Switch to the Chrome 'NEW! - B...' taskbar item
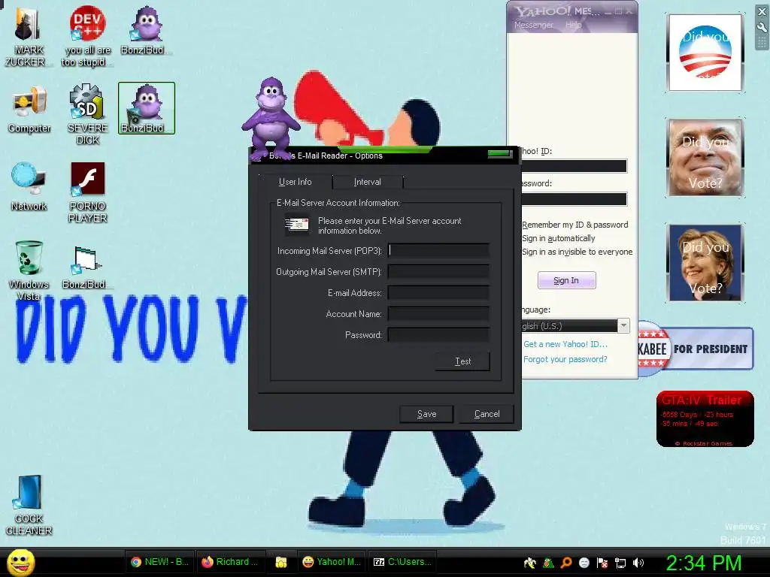The height and width of the screenshot is (577, 770). 159,562
